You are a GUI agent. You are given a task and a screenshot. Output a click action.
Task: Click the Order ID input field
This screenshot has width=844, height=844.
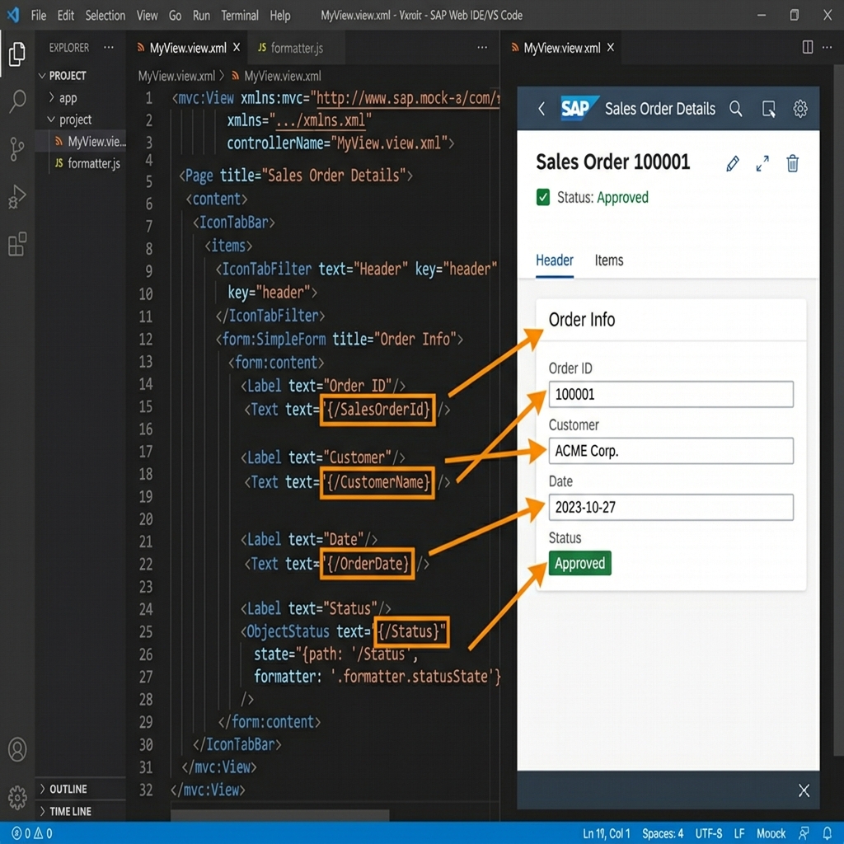(x=671, y=395)
